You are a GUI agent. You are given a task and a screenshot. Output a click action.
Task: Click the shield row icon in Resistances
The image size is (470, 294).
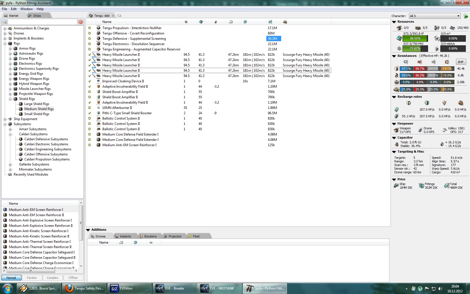(396, 69)
